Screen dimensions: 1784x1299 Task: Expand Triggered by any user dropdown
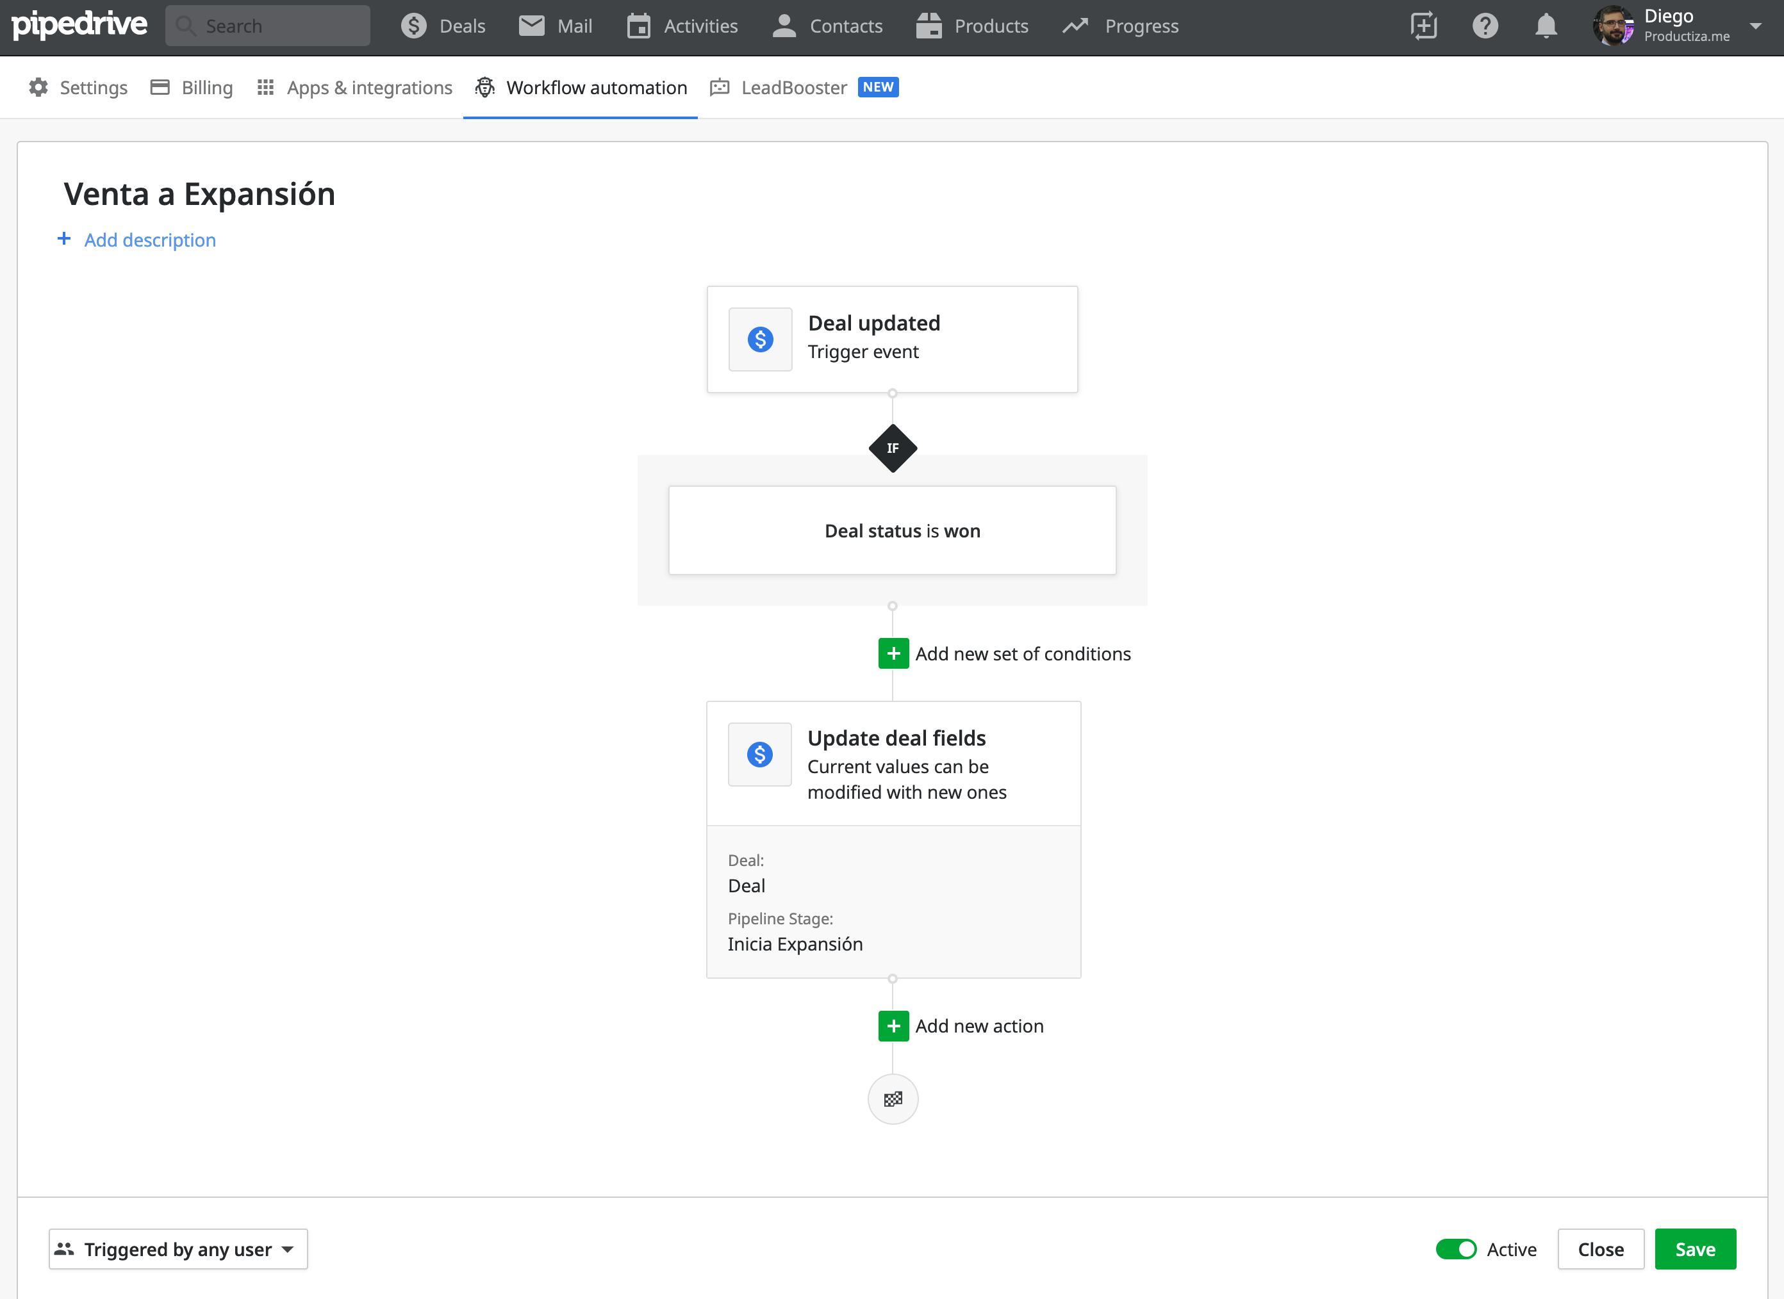coord(179,1250)
